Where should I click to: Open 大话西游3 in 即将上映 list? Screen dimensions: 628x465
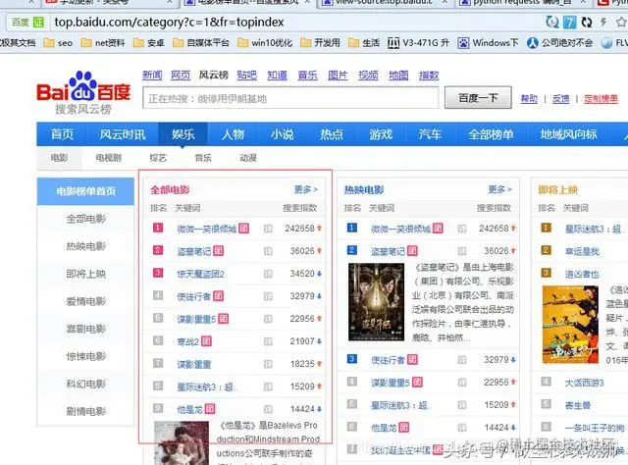pos(584,383)
